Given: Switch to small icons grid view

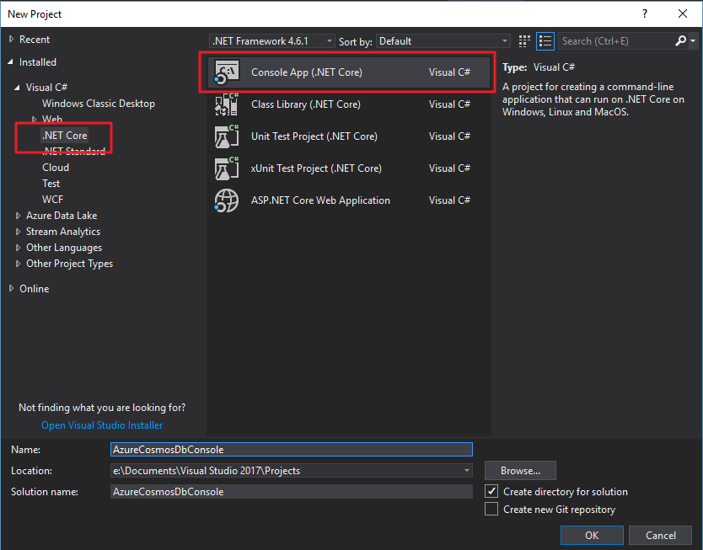Looking at the screenshot, I should pos(524,41).
